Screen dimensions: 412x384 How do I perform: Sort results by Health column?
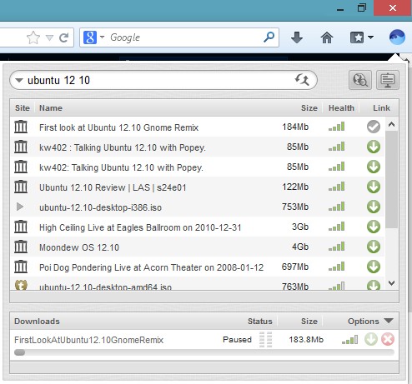[x=341, y=108]
